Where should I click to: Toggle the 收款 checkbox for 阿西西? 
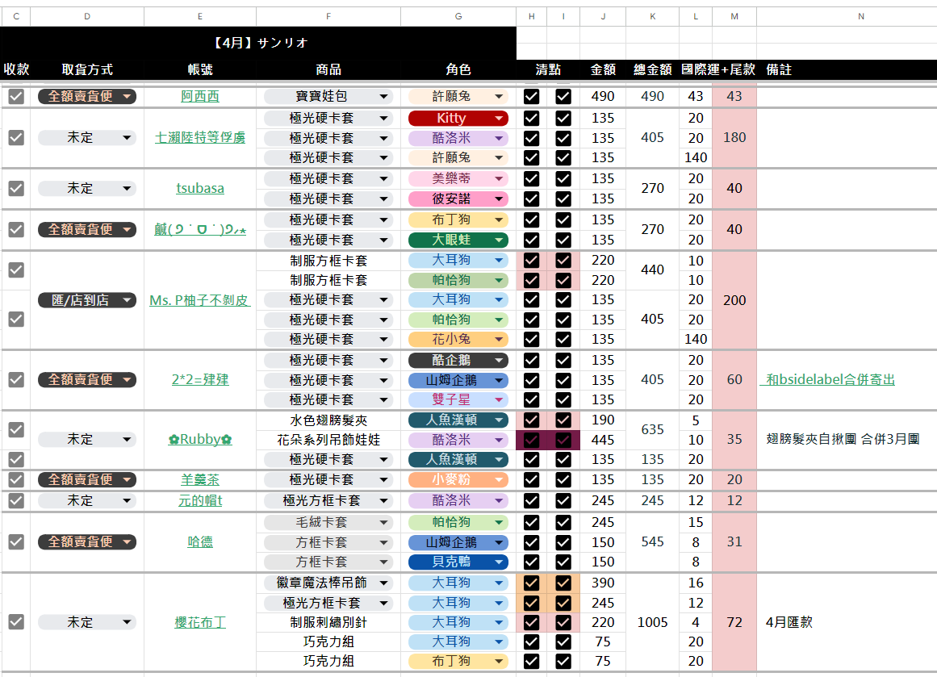(x=16, y=96)
